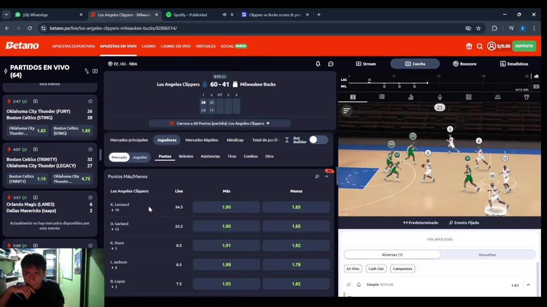This screenshot has height=307, width=547.
Task: Bet K. Dunn Más 1.91
Action: tap(226, 246)
